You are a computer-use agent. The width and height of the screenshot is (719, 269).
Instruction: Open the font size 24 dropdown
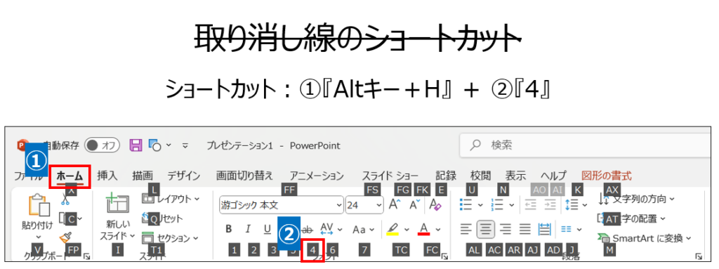(x=378, y=205)
